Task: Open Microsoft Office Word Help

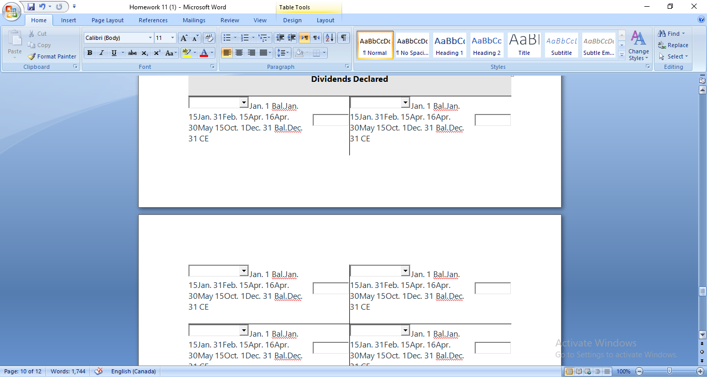Action: point(701,20)
